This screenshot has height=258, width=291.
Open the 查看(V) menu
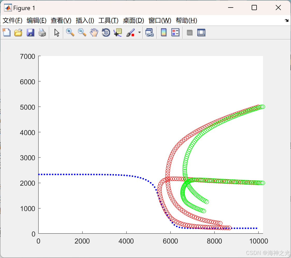click(61, 20)
